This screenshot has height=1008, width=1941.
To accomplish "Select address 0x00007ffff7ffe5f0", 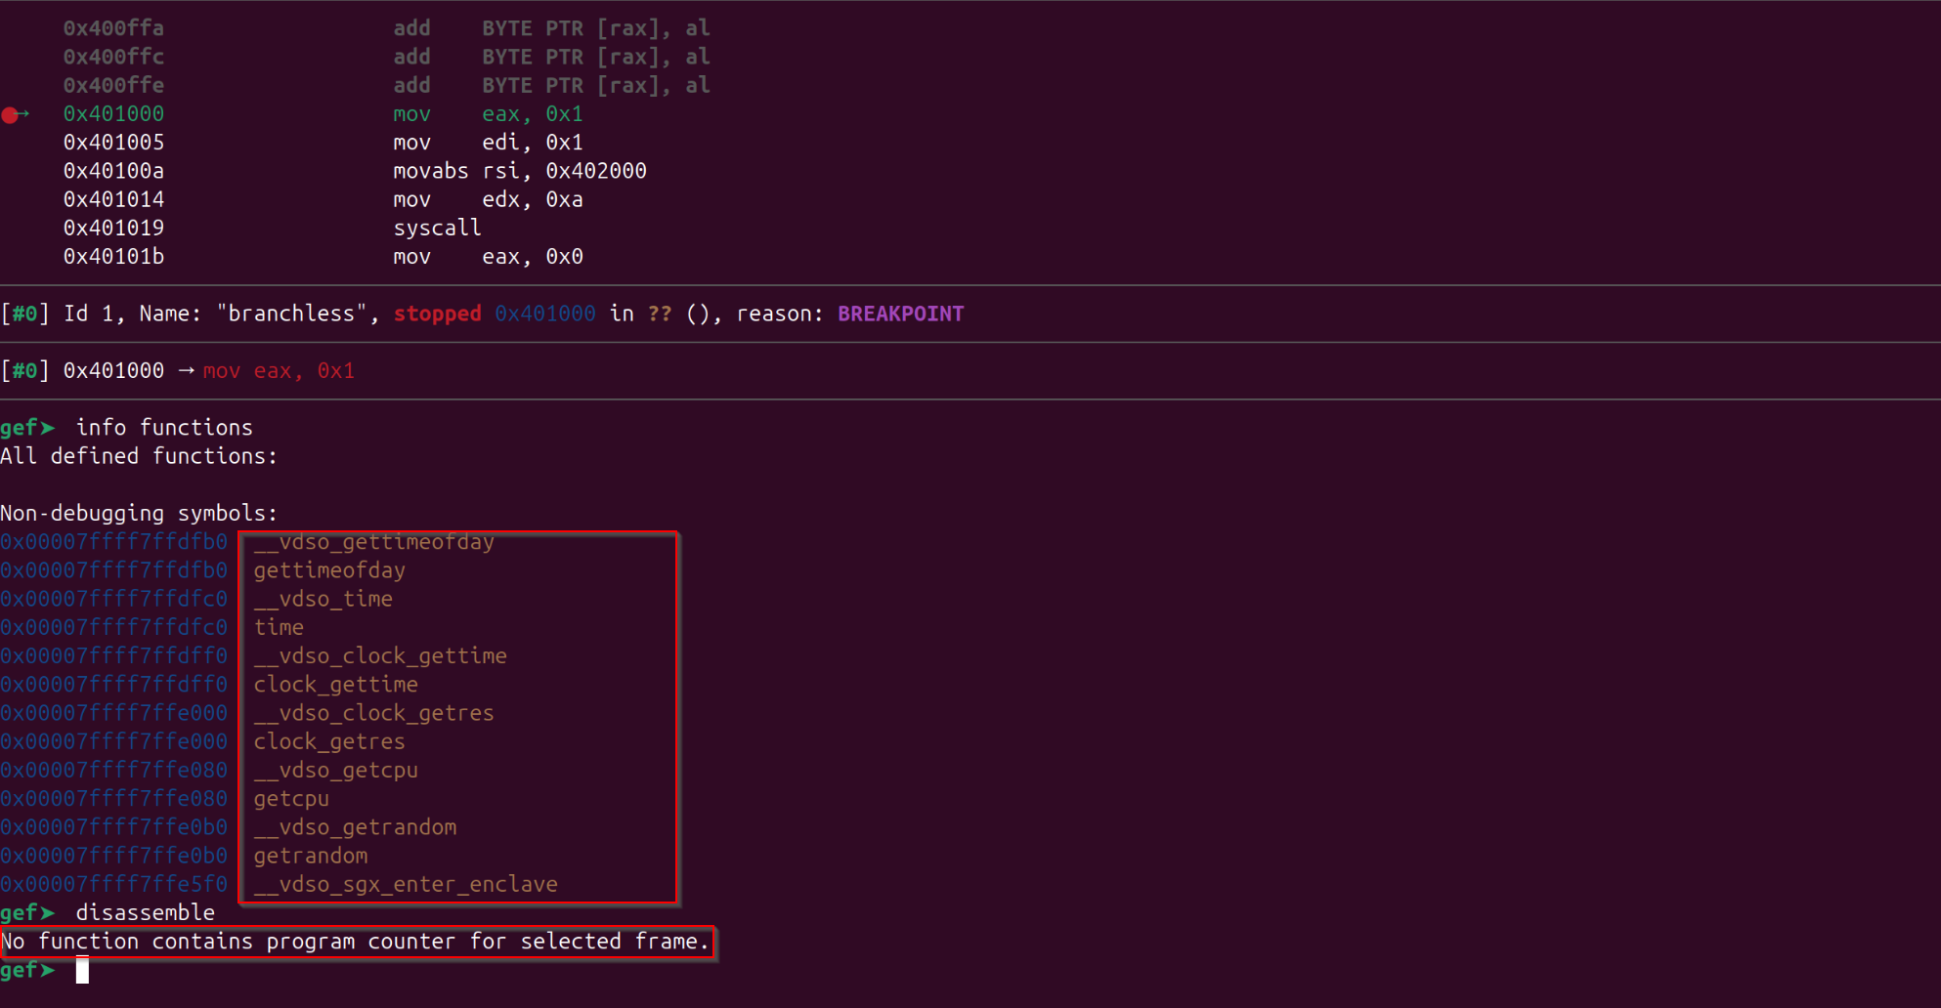I will [113, 884].
